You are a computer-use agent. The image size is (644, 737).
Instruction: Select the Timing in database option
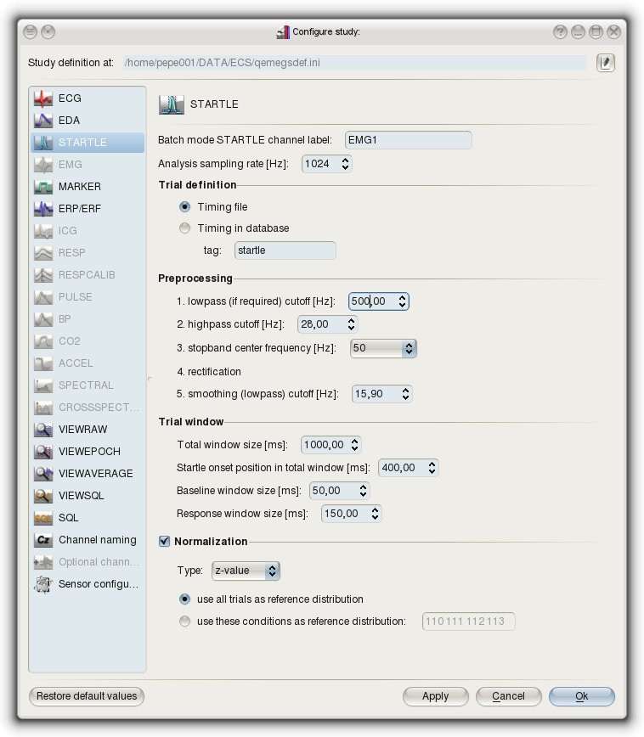(x=185, y=228)
